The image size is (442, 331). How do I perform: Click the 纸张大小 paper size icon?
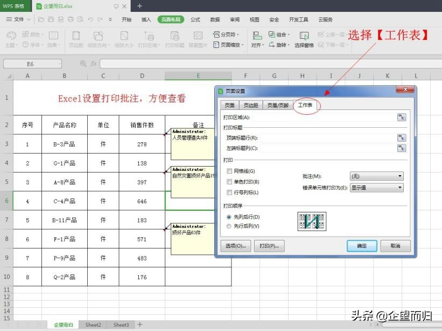[x=123, y=39]
